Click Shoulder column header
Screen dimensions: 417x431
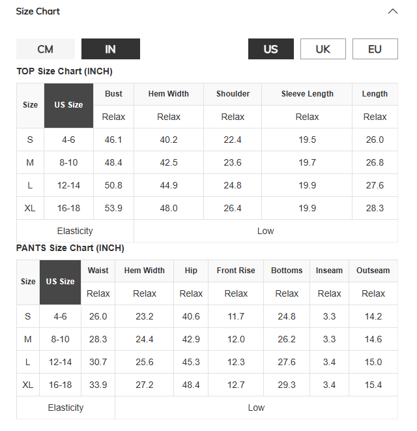pos(233,94)
